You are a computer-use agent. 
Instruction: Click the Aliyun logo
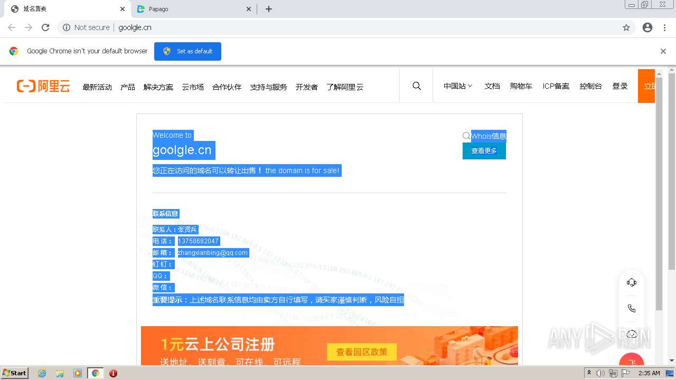[x=43, y=87]
